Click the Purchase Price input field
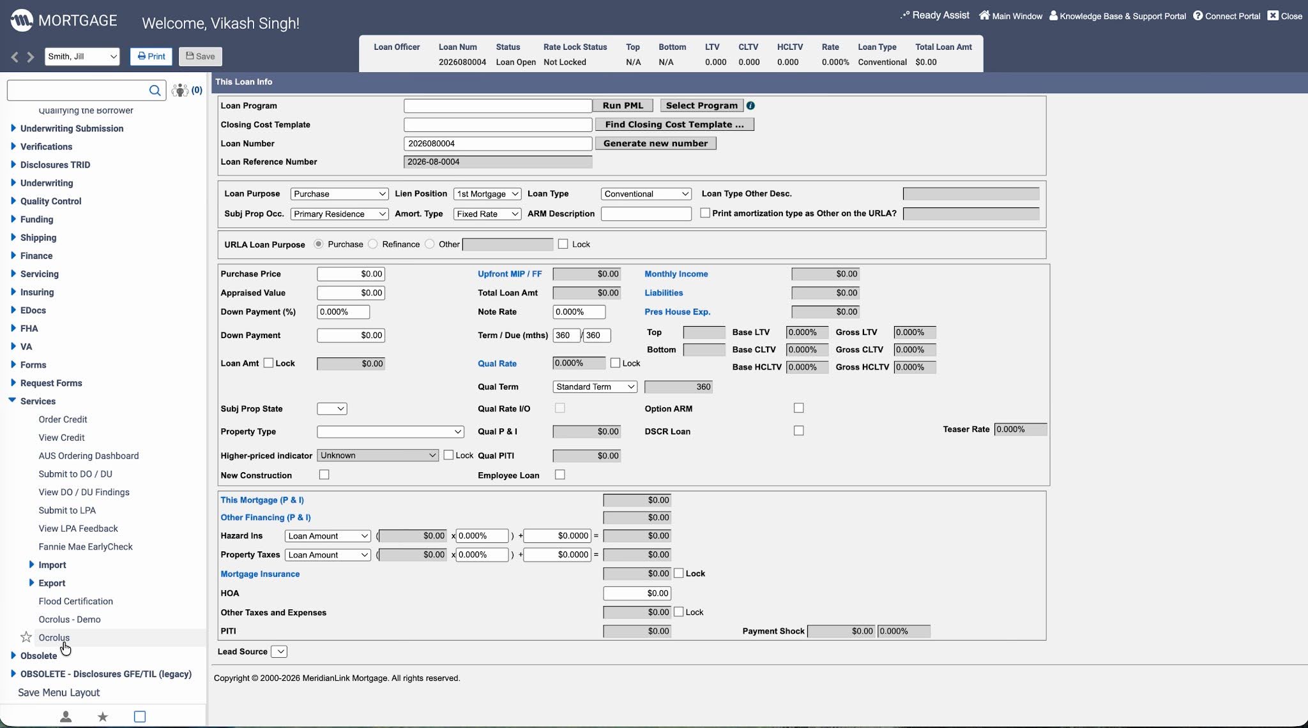Image resolution: width=1308 pixels, height=728 pixels. [351, 274]
